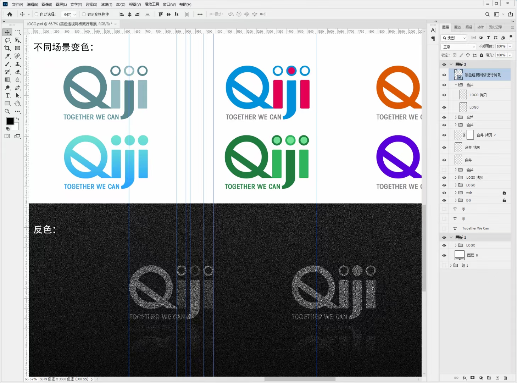
Task: Hide the 画板 3 artboard visibility
Action: (444, 65)
